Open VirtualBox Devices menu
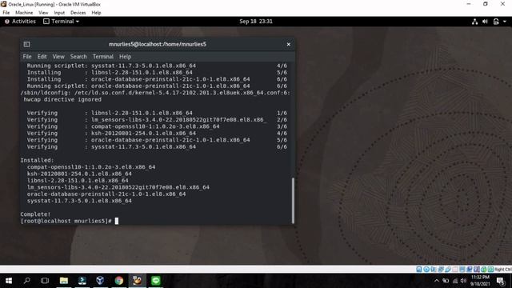Screen dimensions: 512x288 78,13
